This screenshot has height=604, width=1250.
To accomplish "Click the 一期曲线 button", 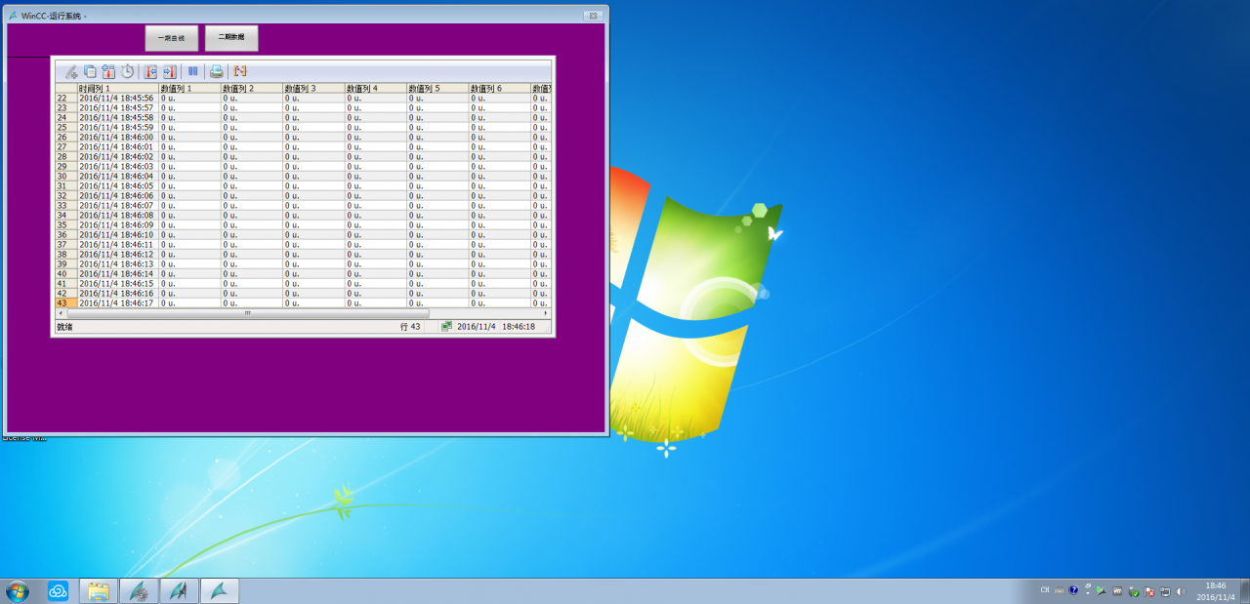I will tap(172, 38).
